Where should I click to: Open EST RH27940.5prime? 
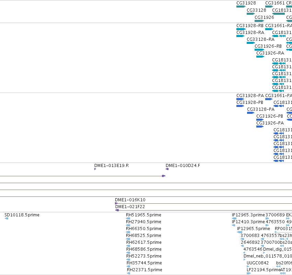click(x=128, y=225)
